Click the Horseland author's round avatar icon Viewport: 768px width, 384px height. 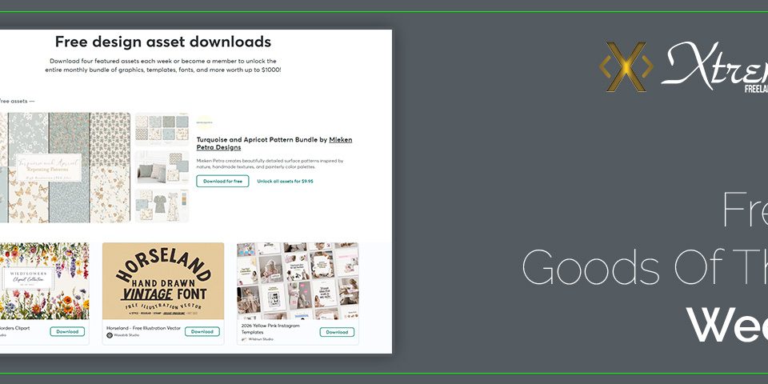(110, 335)
